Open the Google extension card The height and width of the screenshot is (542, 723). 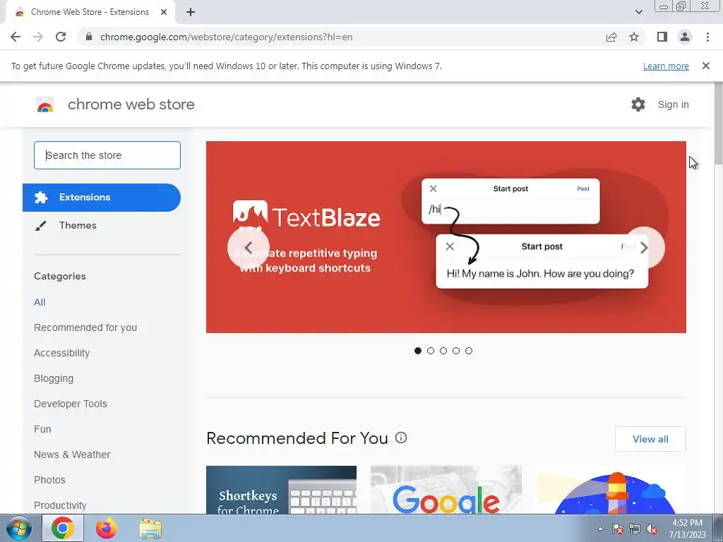point(446,490)
